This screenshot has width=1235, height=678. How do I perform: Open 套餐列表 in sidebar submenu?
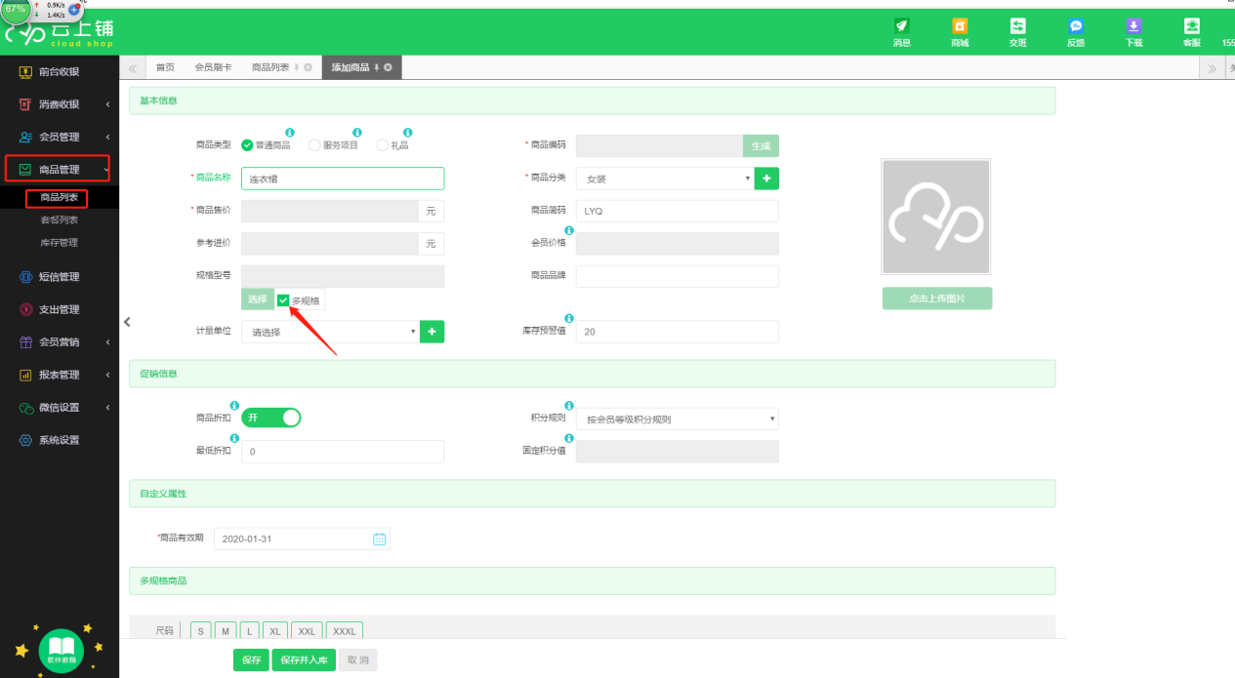pyautogui.click(x=59, y=220)
